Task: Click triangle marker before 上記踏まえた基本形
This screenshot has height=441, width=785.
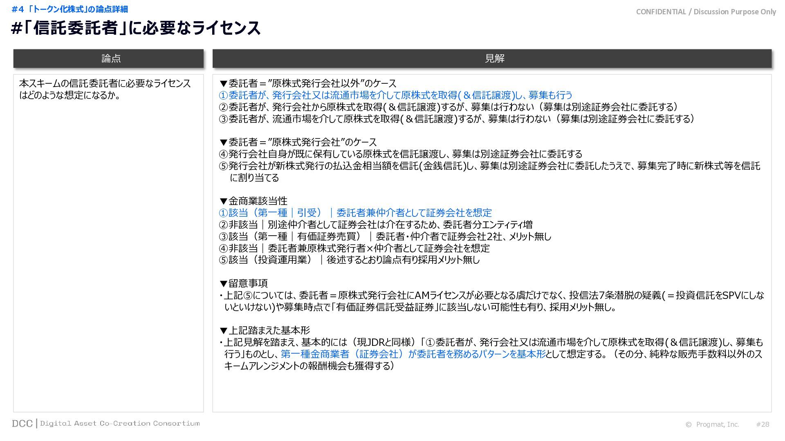Action: (x=223, y=331)
